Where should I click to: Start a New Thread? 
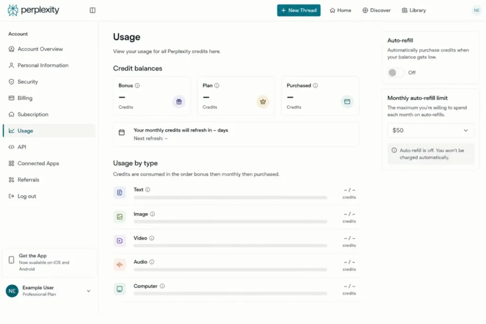299,10
